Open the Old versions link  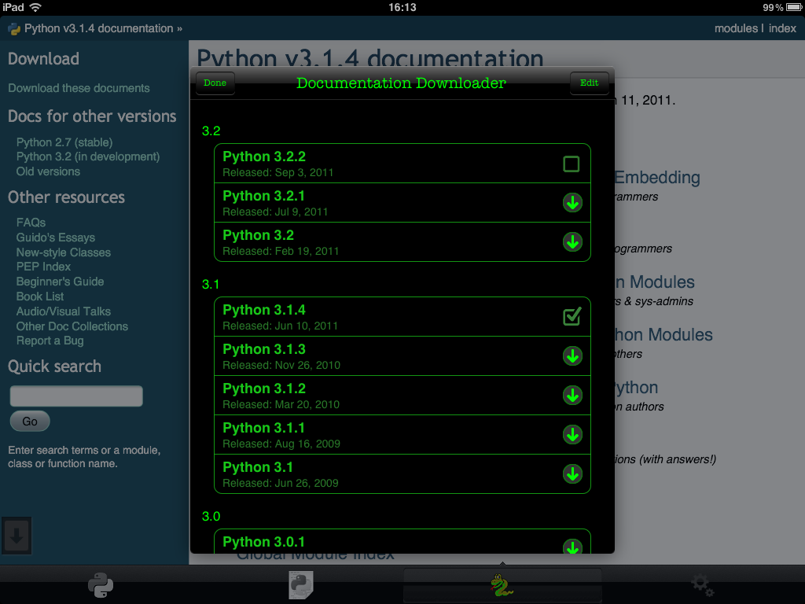pos(48,171)
